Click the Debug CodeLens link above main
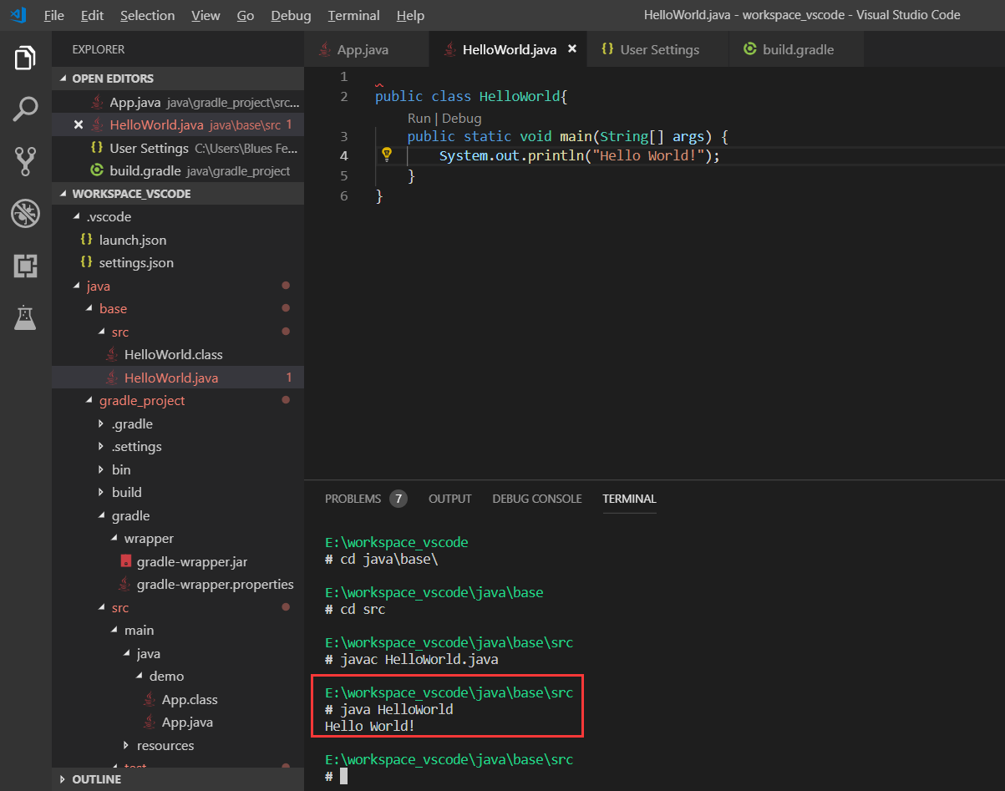The image size is (1005, 791). click(460, 118)
